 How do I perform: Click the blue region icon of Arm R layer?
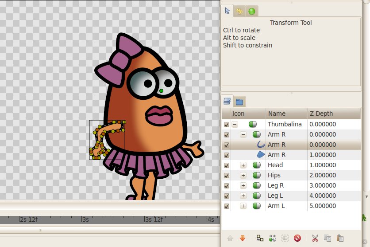(261, 155)
